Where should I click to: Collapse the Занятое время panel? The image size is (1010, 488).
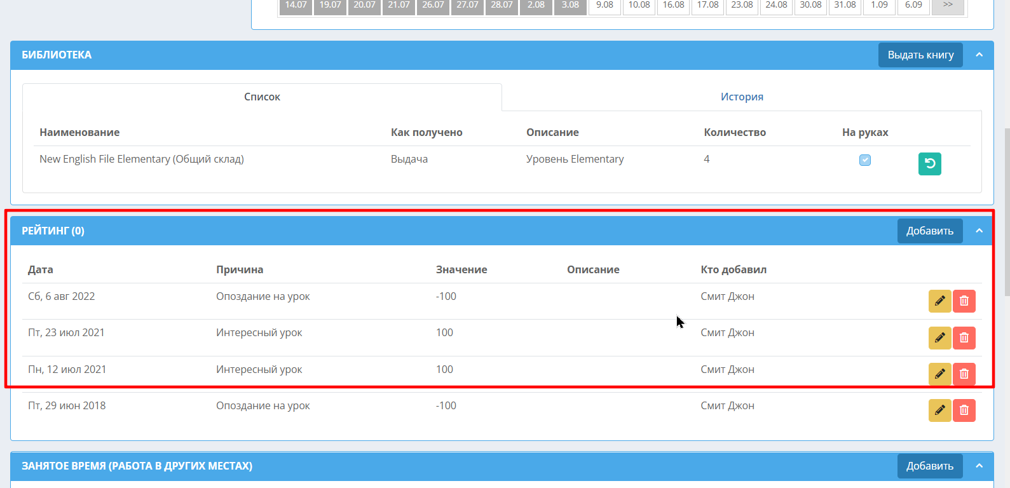click(x=979, y=466)
